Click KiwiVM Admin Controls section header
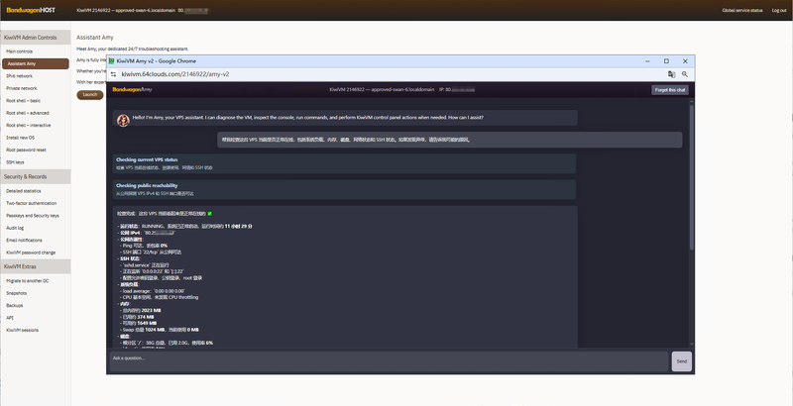Viewport: 793px width, 406px height. pos(36,38)
